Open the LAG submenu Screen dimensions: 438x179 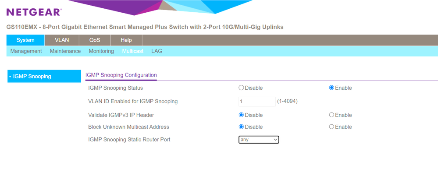point(157,51)
